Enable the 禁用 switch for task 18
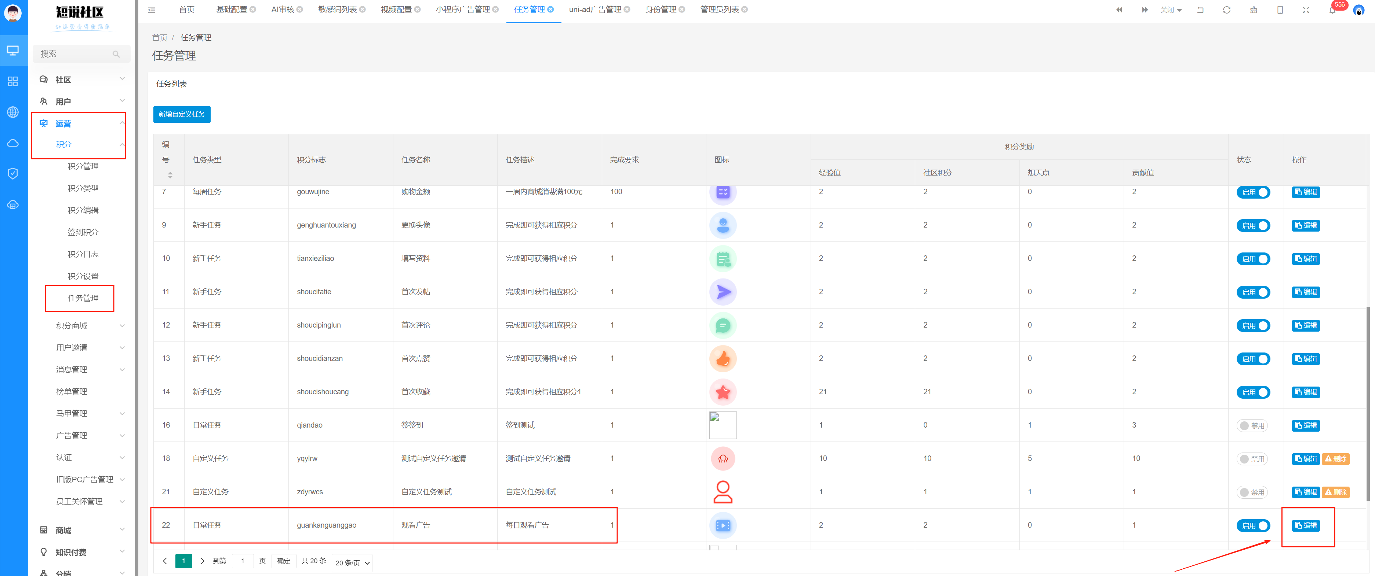Screen dimensions: 1375x576 click(x=1252, y=459)
